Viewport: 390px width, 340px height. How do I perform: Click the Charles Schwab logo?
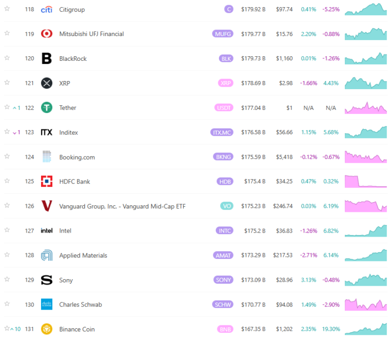click(47, 305)
